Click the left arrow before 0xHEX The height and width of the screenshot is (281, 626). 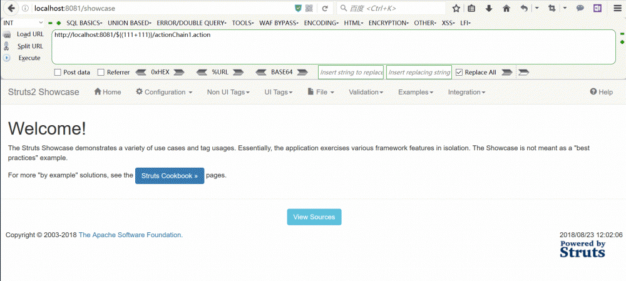[141, 72]
